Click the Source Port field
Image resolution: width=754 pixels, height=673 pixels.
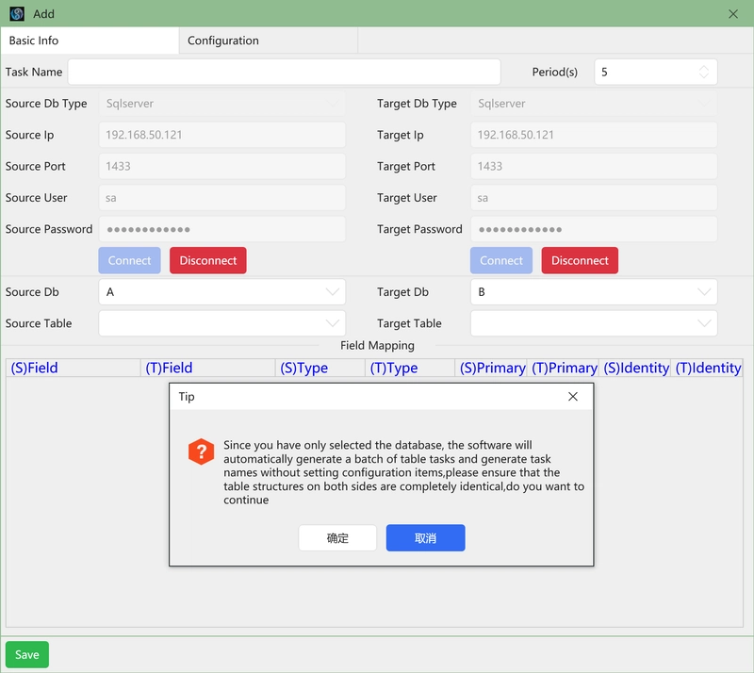pyautogui.click(x=221, y=167)
